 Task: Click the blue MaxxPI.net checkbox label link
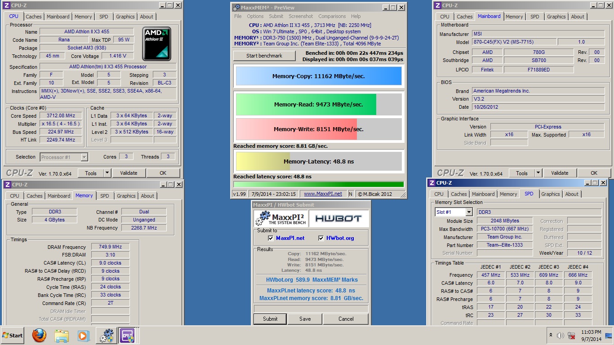point(290,238)
